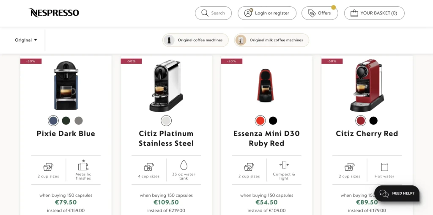Select dark green Pixie color option
433x215 pixels.
tap(66, 121)
